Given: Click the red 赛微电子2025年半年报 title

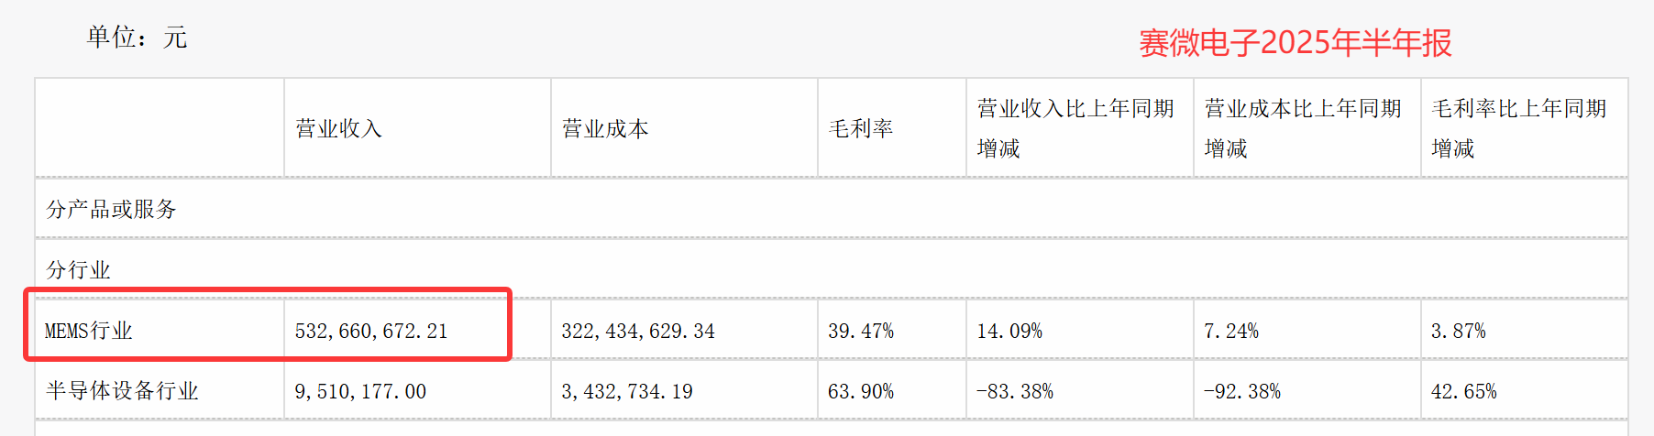Looking at the screenshot, I should pyautogui.click(x=1295, y=42).
